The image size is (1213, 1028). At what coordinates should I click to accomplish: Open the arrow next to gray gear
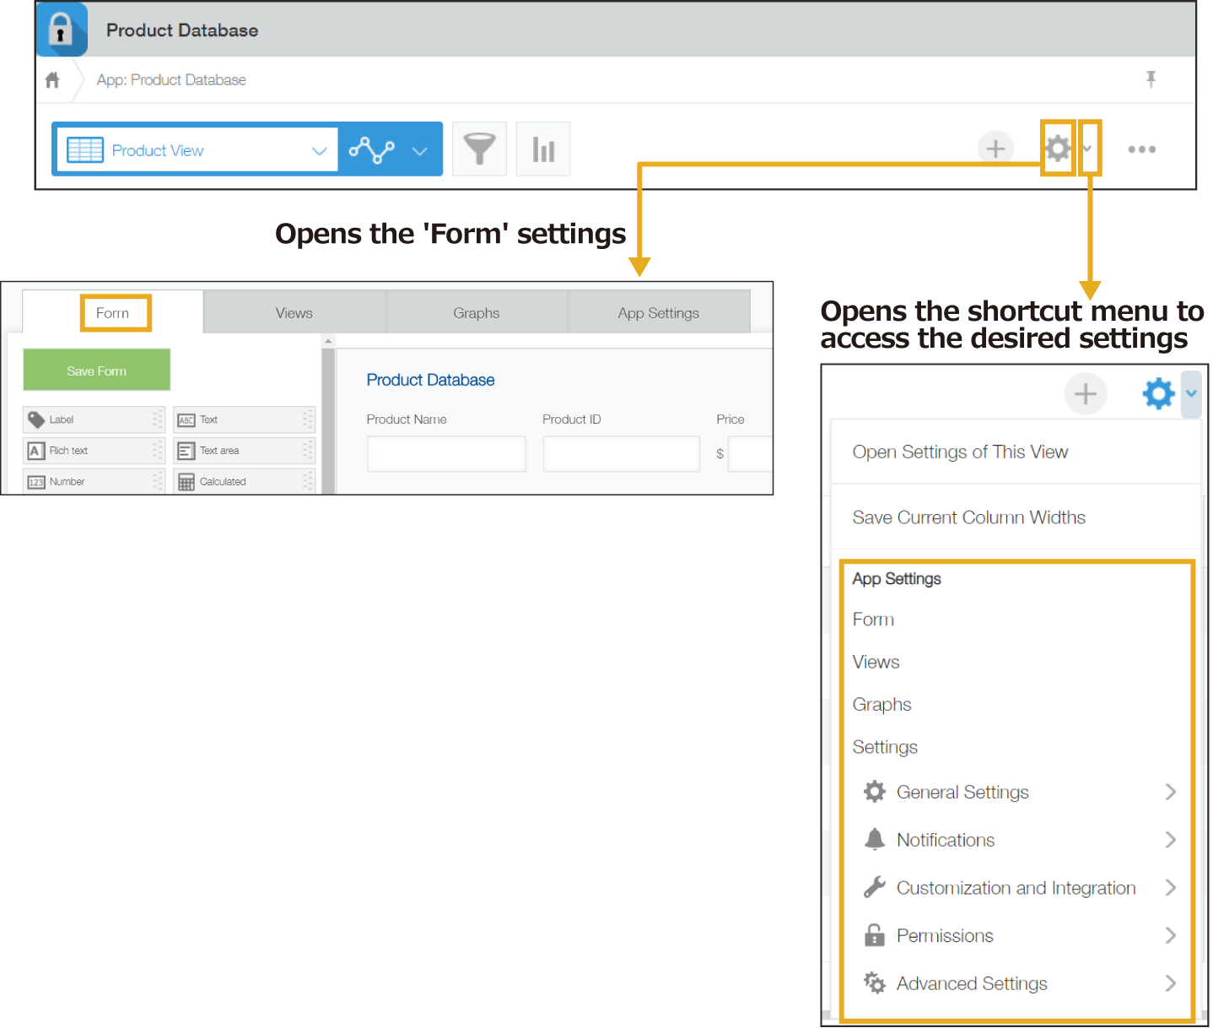[x=1089, y=149]
